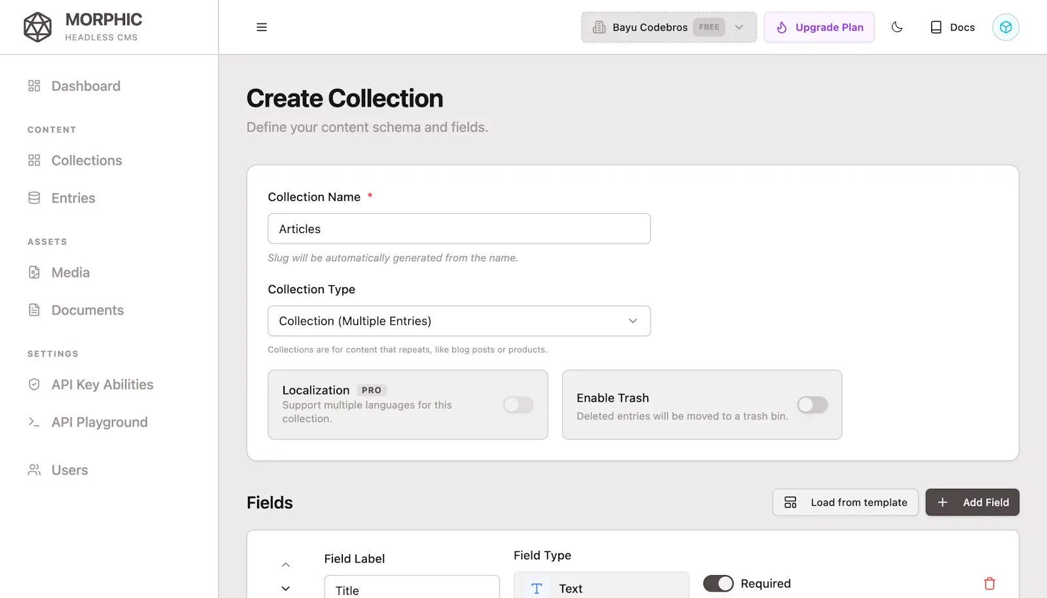
Task: Click the Collections grid icon
Action: 34,160
